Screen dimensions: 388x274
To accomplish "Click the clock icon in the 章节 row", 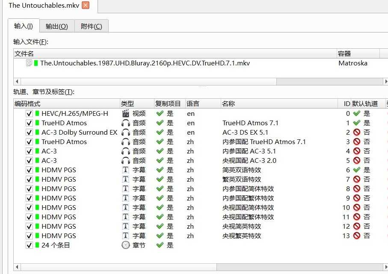I will (126, 245).
